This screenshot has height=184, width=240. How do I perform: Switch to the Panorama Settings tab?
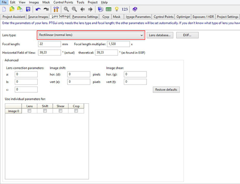(85, 17)
